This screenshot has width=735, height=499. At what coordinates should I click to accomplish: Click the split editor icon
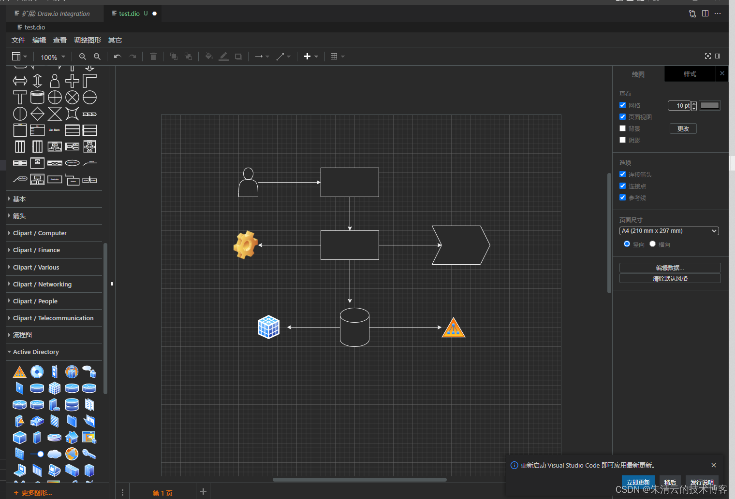(x=705, y=14)
